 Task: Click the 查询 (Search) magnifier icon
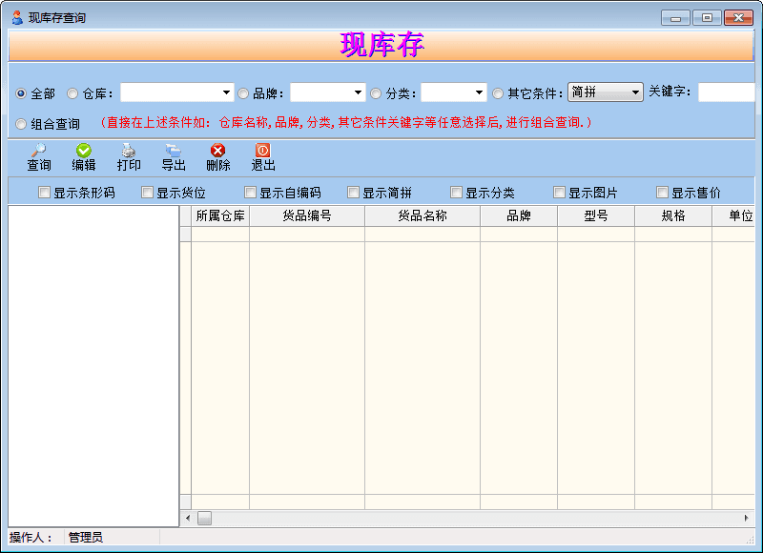click(39, 150)
